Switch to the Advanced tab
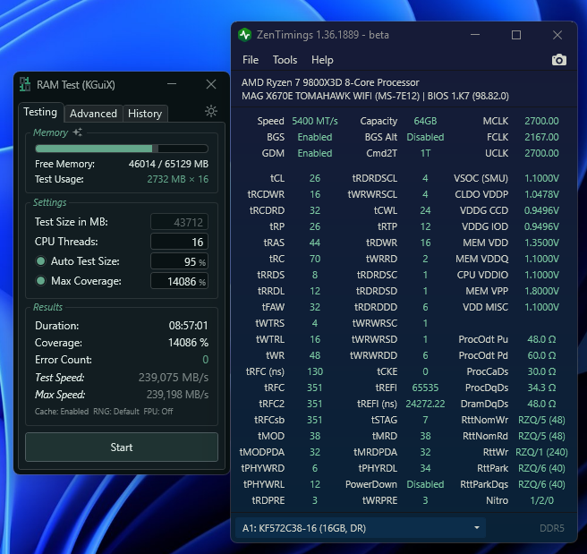587x554 pixels. pos(93,114)
